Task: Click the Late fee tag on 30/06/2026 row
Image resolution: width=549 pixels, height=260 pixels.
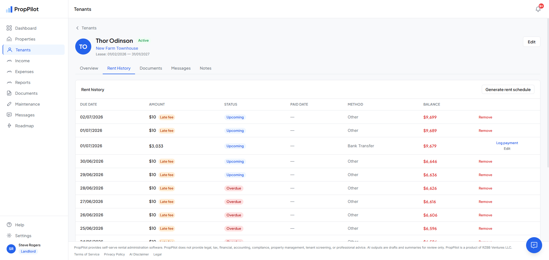Action: point(167,162)
